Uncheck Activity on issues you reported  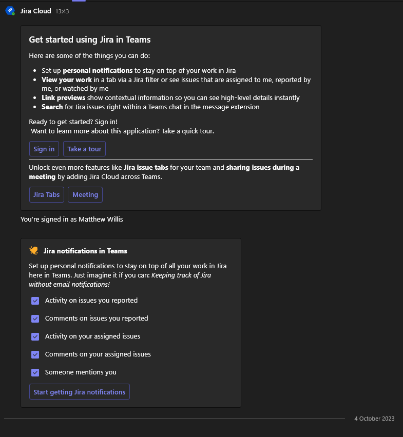click(x=35, y=301)
